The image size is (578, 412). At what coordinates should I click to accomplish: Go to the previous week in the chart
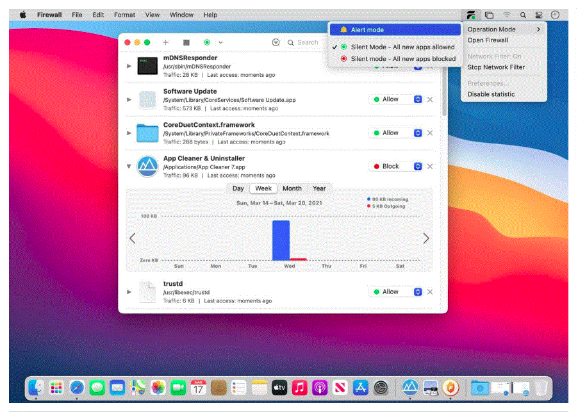[x=133, y=238]
